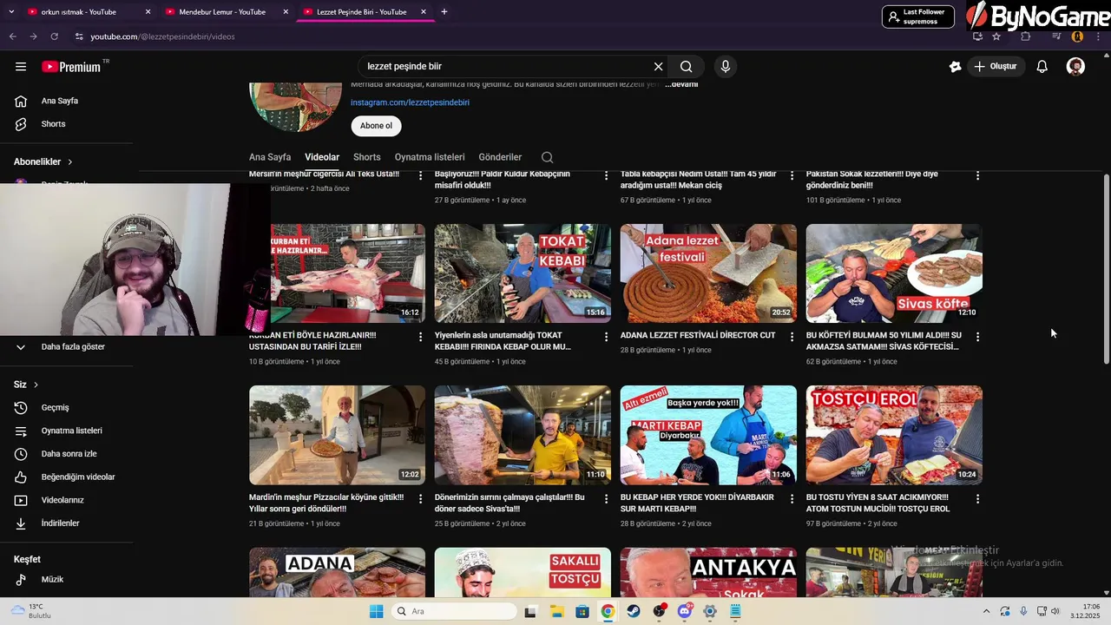Click the address bar URL
This screenshot has width=1111, height=625.
pyautogui.click(x=162, y=36)
